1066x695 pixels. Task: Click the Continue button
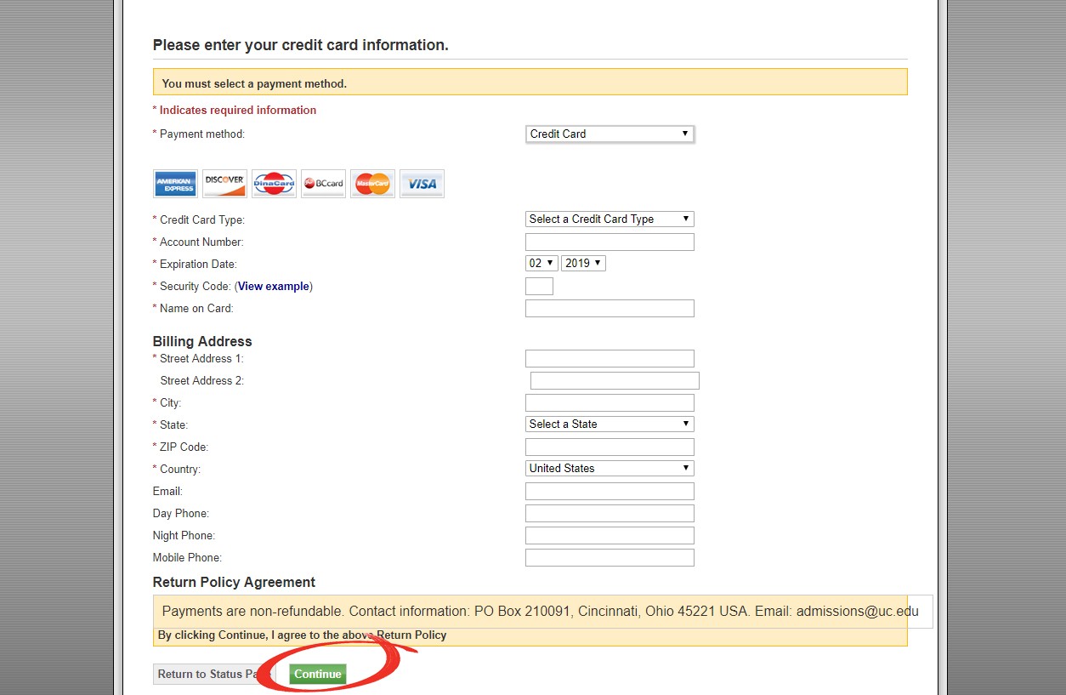317,674
